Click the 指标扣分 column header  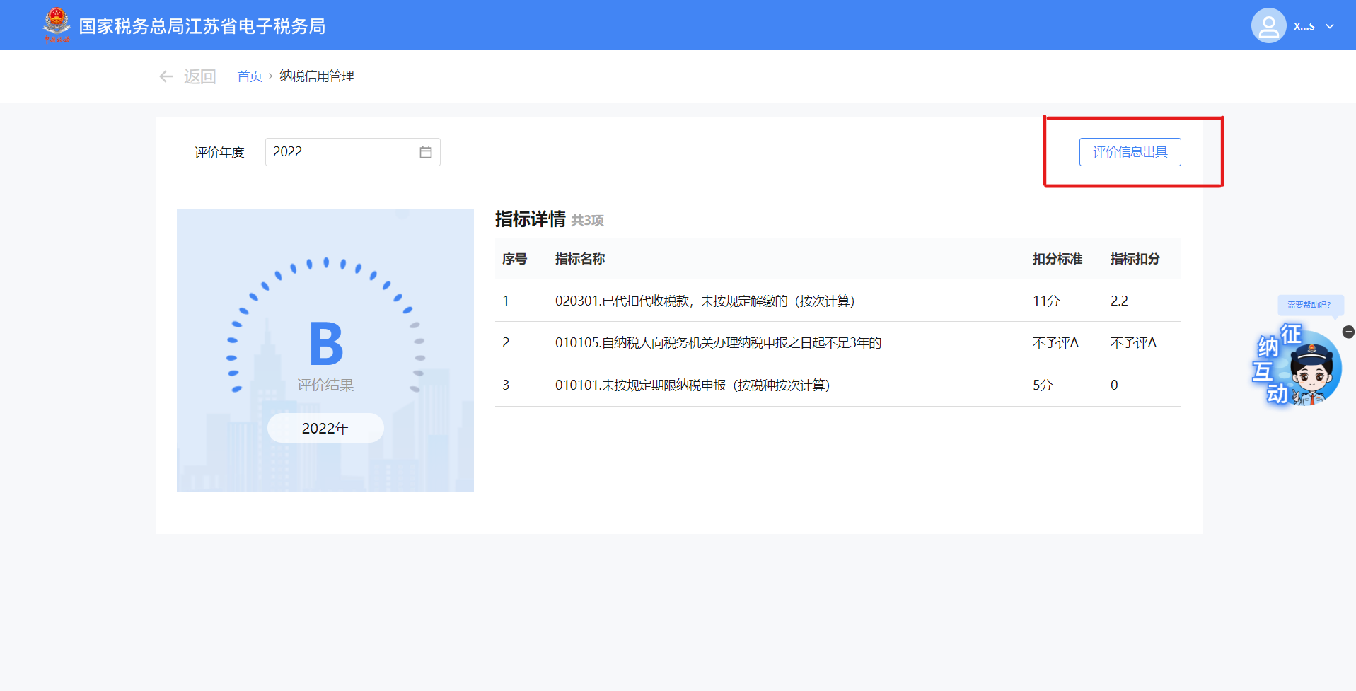[x=1135, y=259]
